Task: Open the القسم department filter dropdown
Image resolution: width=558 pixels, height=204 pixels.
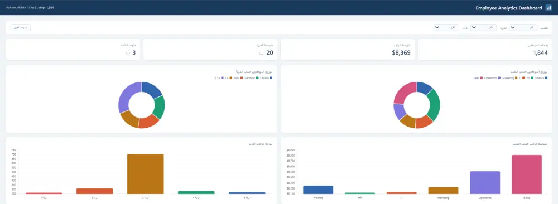Action: pyautogui.click(x=523, y=27)
